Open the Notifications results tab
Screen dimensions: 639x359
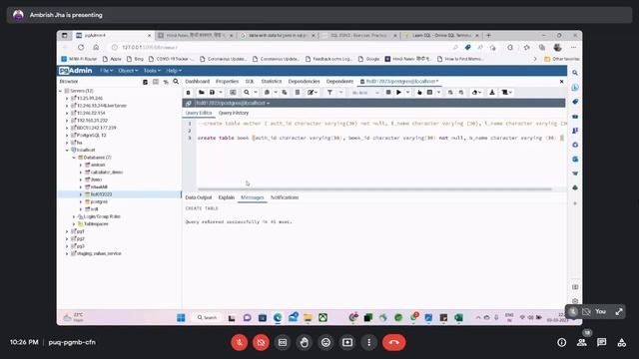[x=285, y=197]
